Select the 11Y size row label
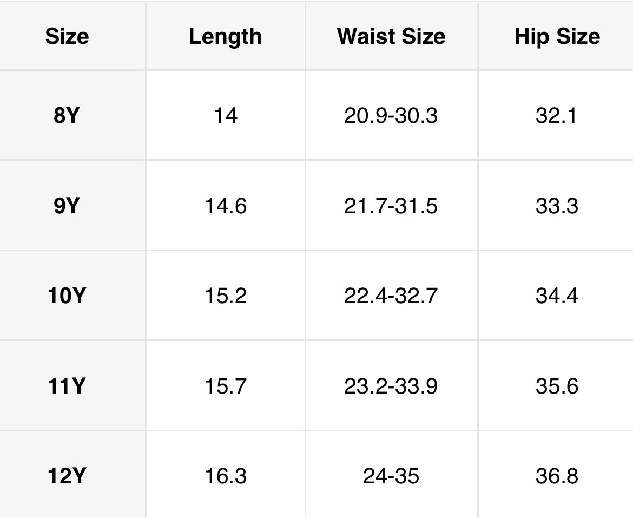 coord(67,386)
